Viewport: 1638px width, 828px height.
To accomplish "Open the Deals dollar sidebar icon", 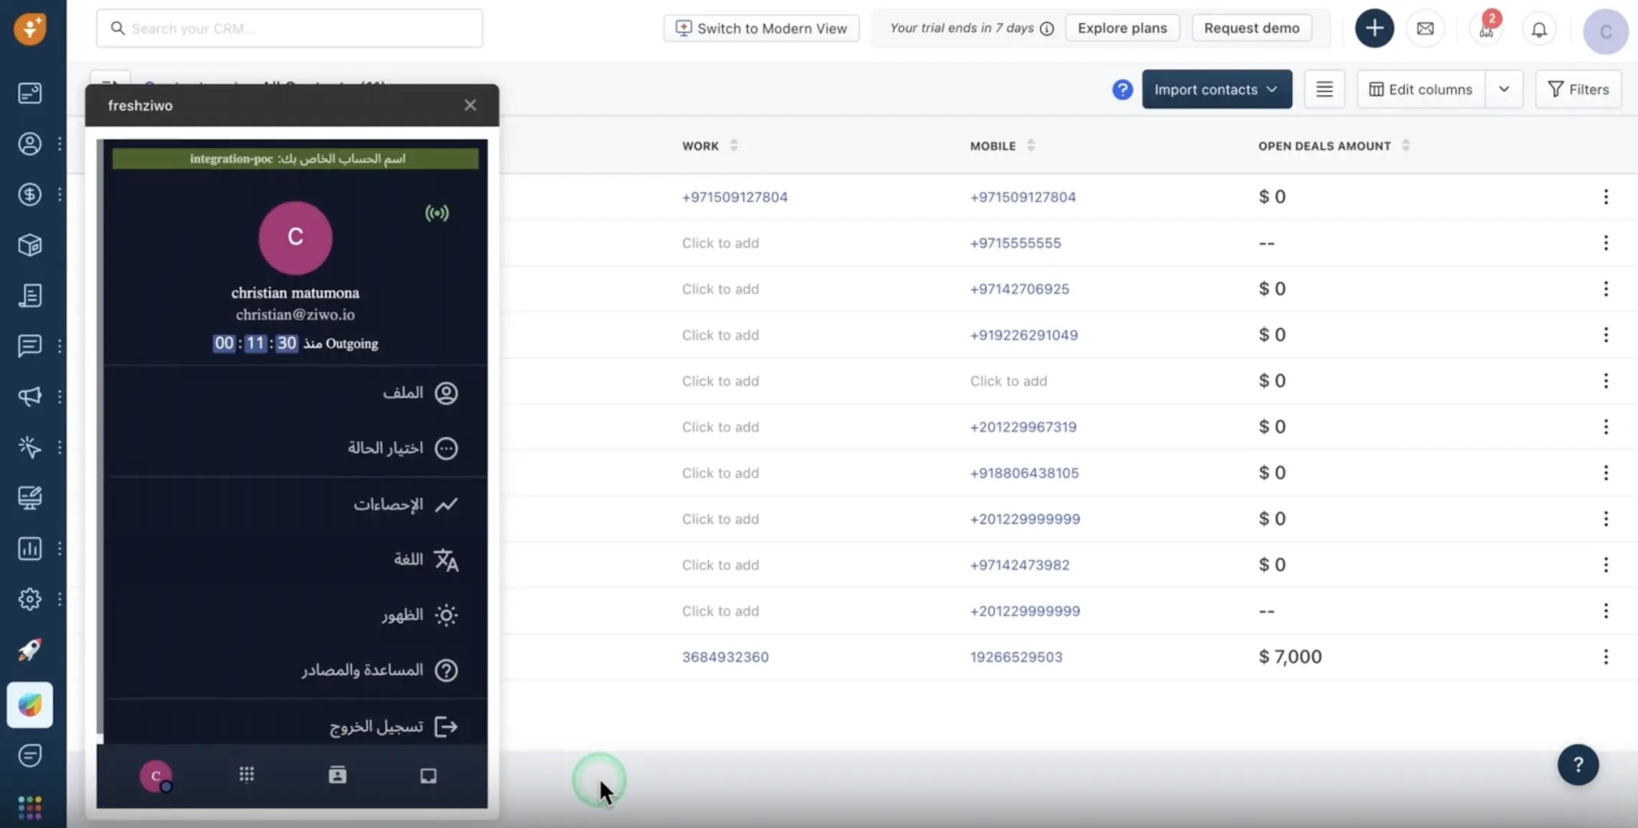I will tap(29, 194).
